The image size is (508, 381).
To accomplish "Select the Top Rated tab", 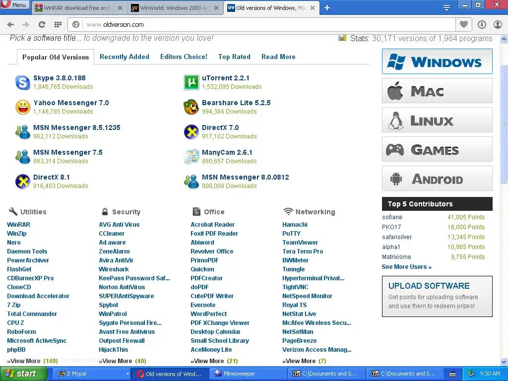I will click(x=234, y=57).
